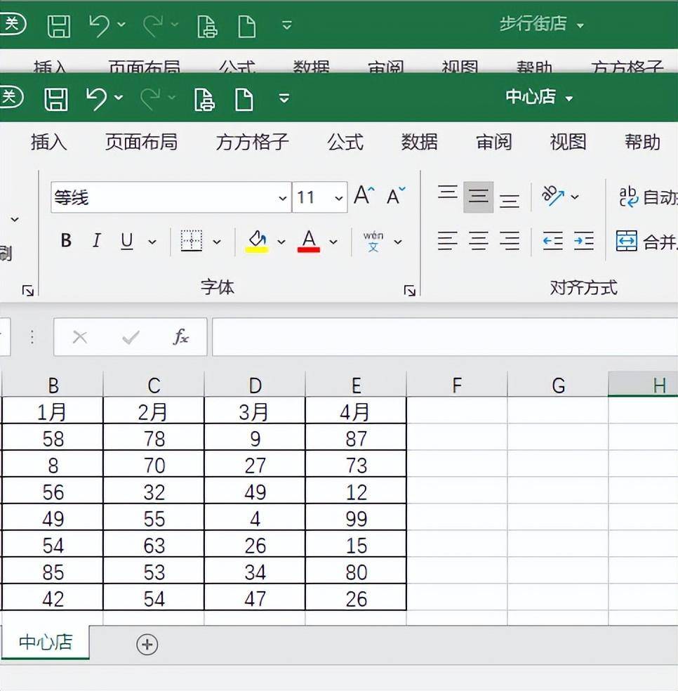The height and width of the screenshot is (691, 678).
Task: Open undo history dropdown in 中心店 window
Action: coord(119,98)
